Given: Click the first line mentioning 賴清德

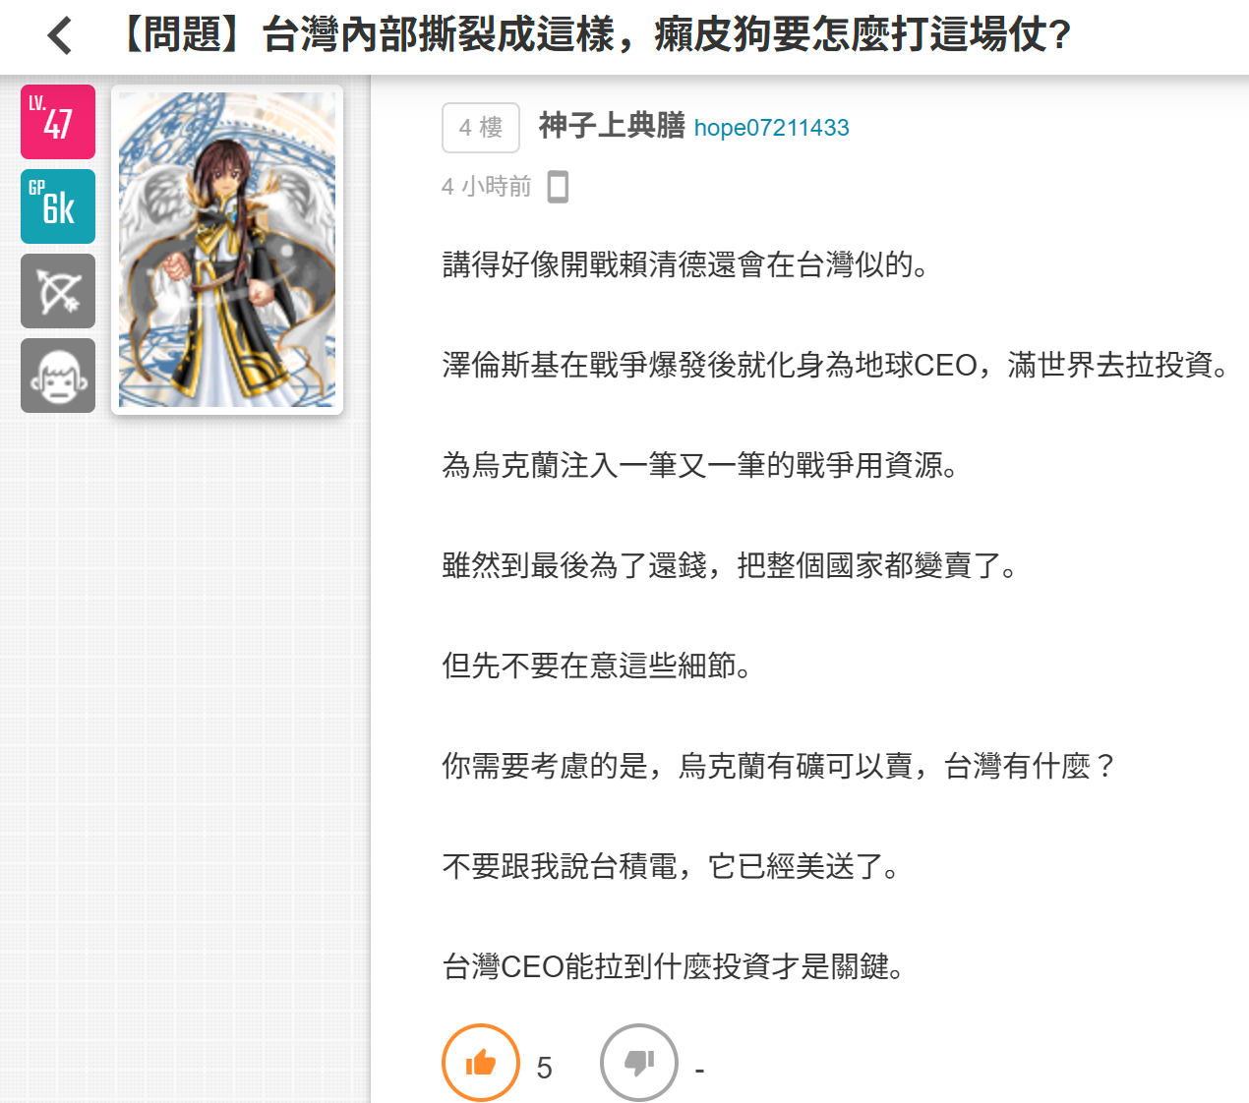Looking at the screenshot, I should [x=686, y=265].
